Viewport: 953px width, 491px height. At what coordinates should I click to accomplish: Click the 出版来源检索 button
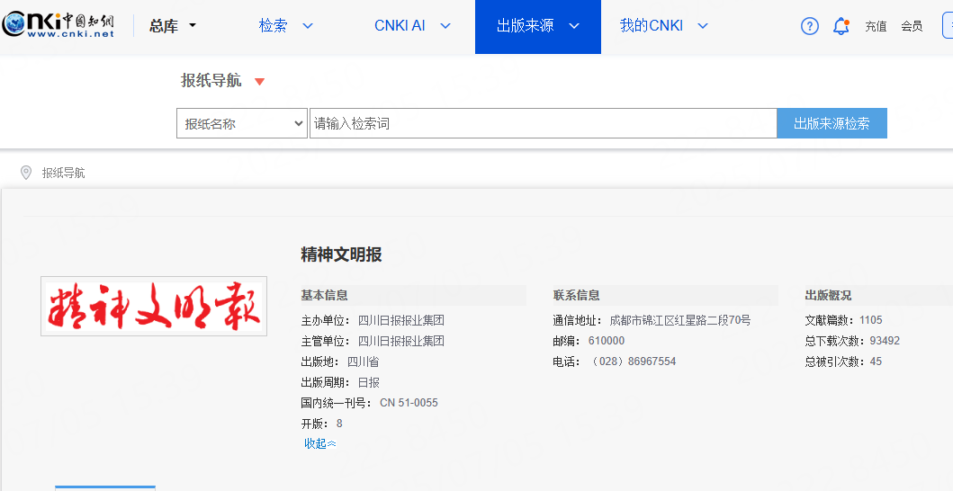(x=832, y=123)
